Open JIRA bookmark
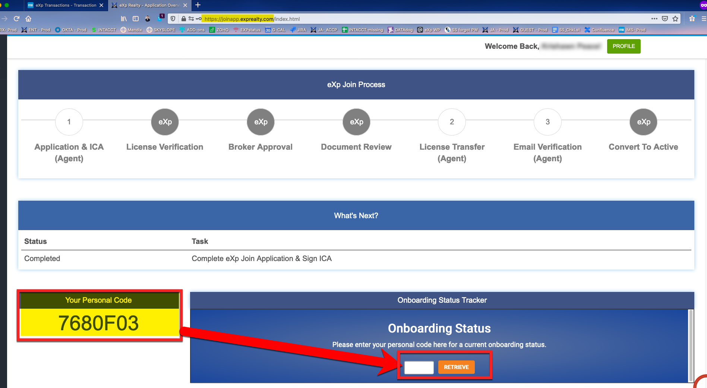707x388 pixels. pos(298,30)
